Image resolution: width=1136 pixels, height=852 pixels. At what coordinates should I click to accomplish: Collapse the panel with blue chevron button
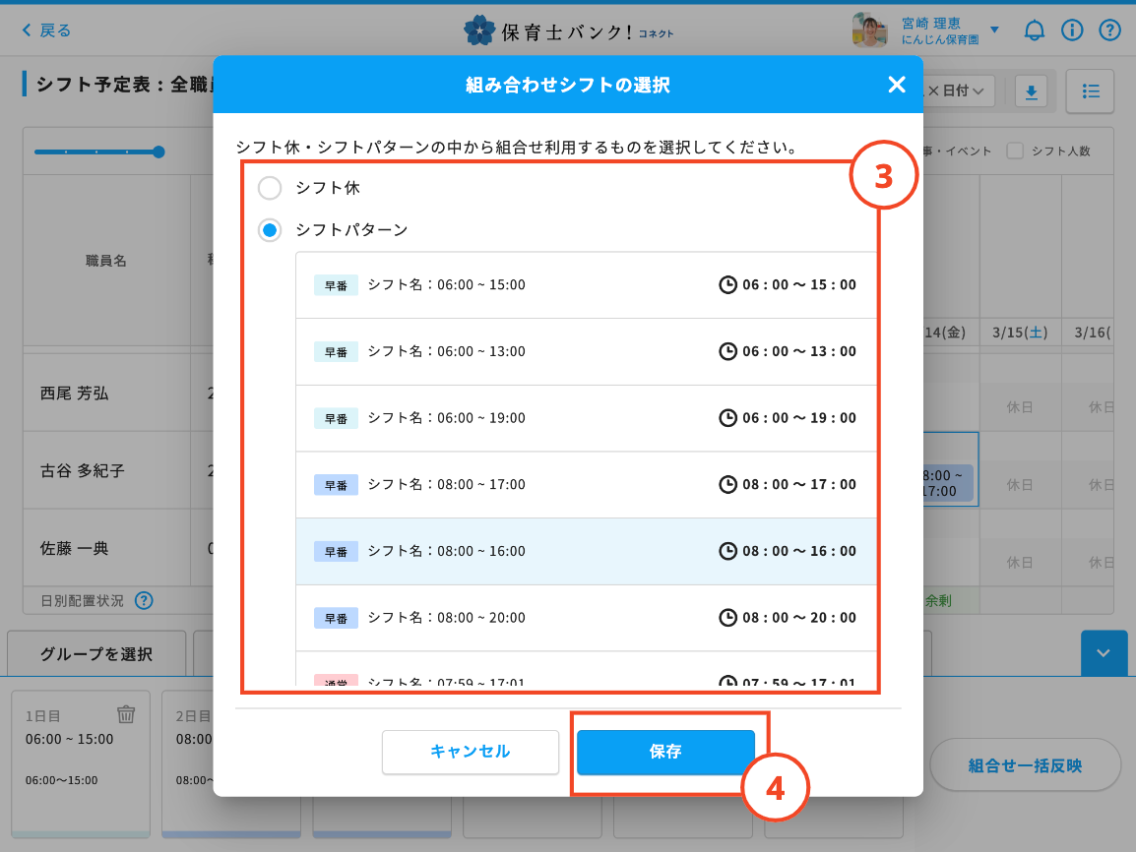pyautogui.click(x=1104, y=653)
